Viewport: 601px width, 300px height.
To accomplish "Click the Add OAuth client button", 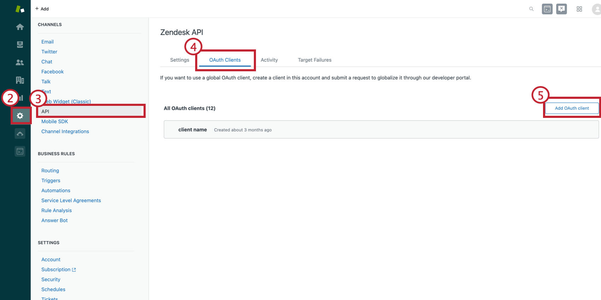I will point(572,108).
